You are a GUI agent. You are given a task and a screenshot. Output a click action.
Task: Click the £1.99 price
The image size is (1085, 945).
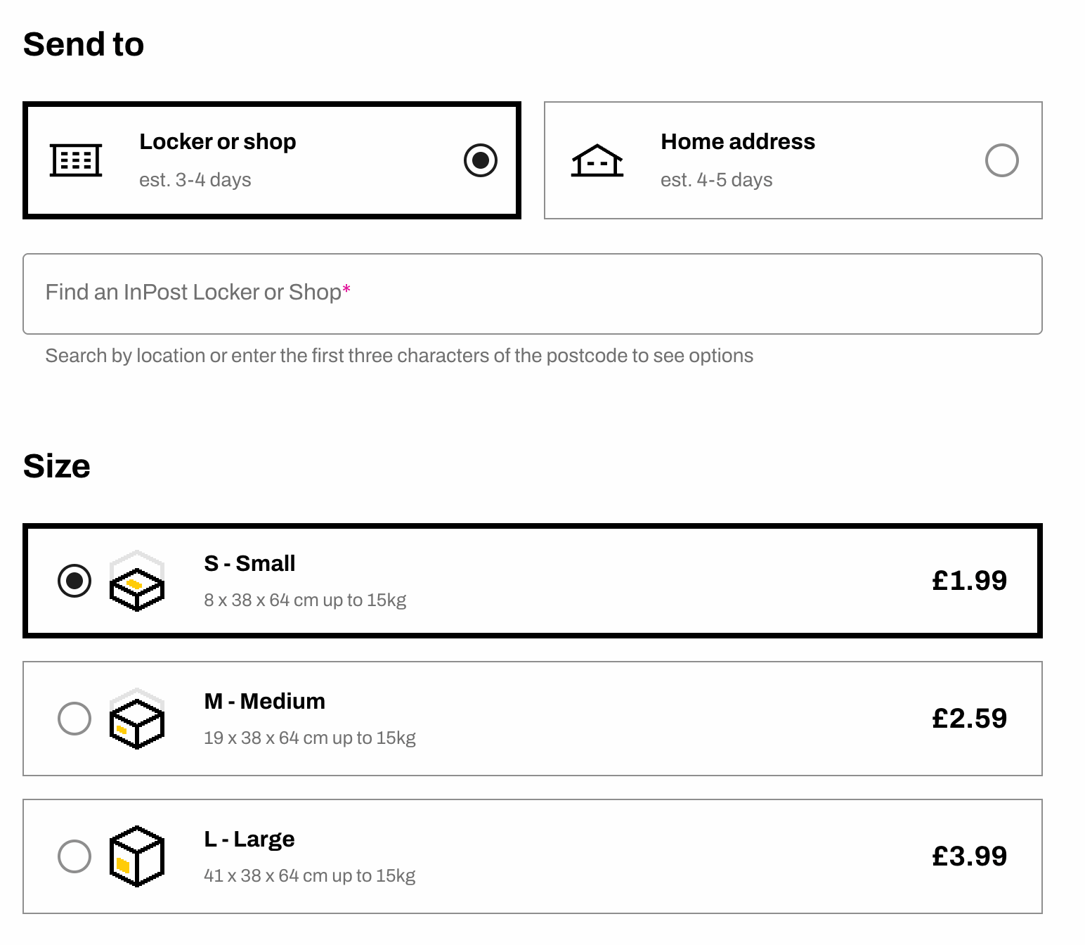[x=969, y=580]
